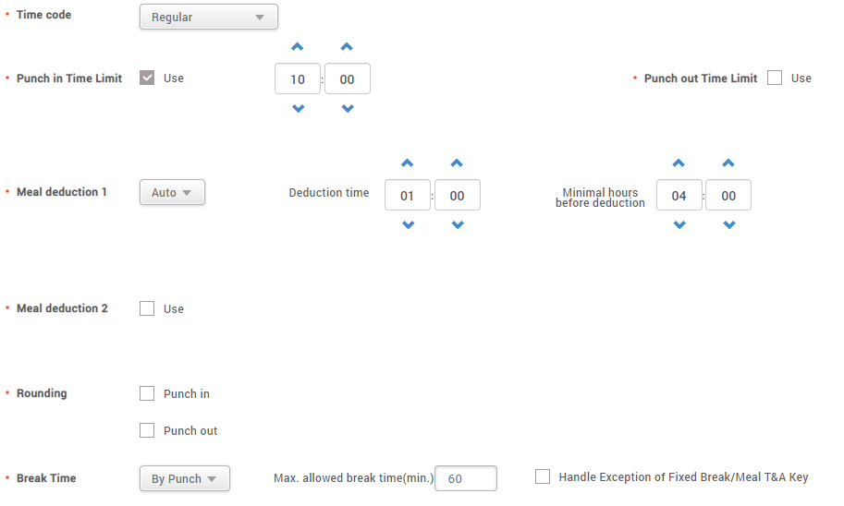Decrease Deduction time minutes value

[x=457, y=225]
